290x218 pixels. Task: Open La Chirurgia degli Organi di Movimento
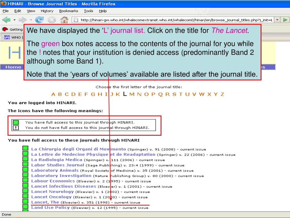78,149
